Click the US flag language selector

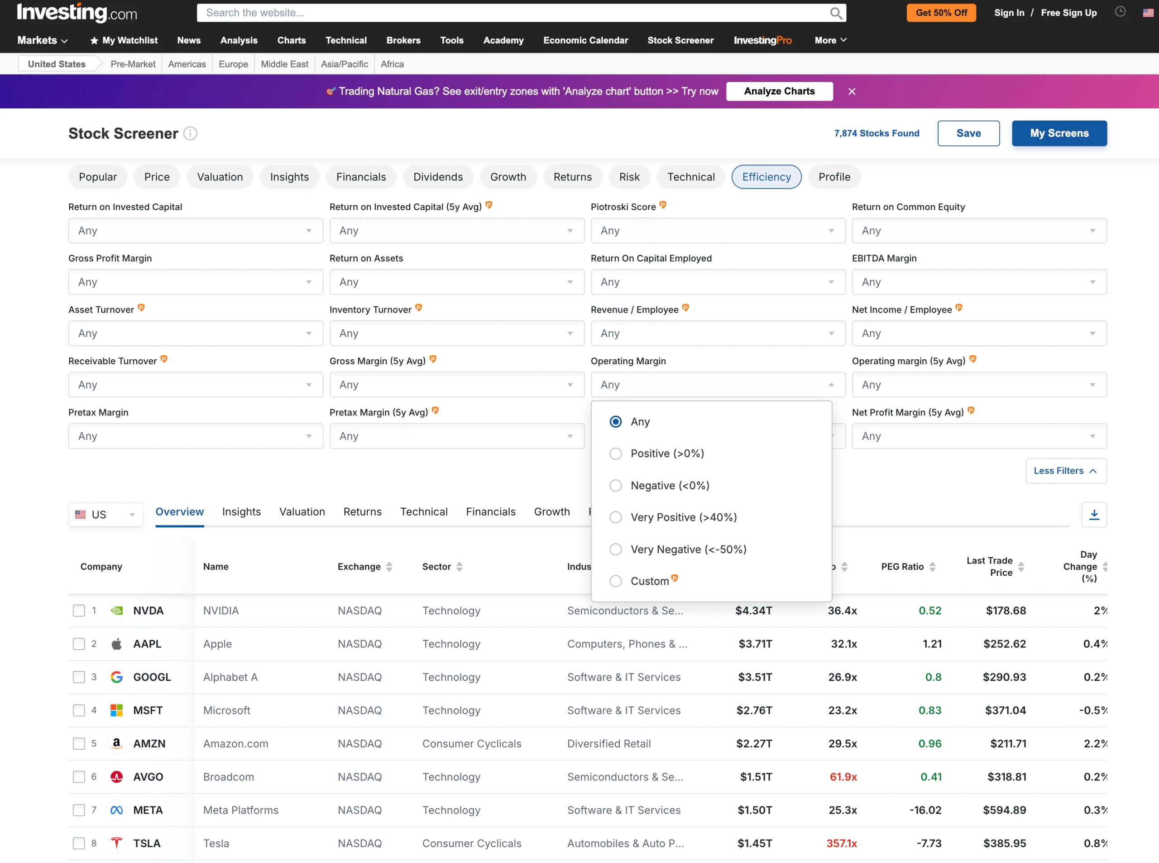pyautogui.click(x=1148, y=13)
